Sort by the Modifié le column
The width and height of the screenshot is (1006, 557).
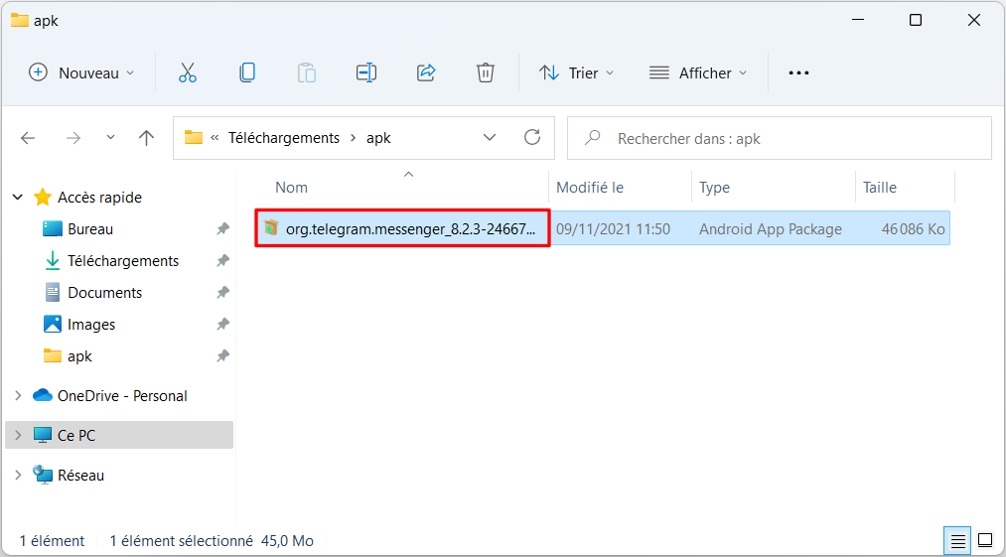[x=590, y=188]
